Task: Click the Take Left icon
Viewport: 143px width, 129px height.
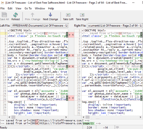Action: click(x=68, y=15)
